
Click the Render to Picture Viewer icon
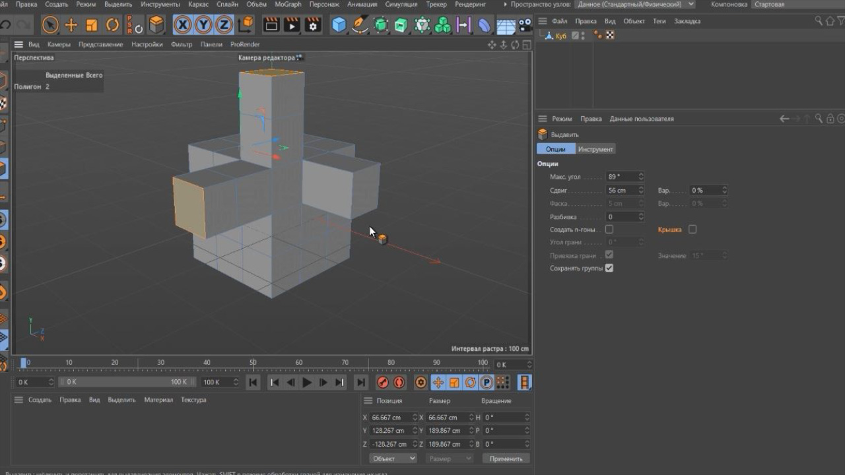(292, 25)
